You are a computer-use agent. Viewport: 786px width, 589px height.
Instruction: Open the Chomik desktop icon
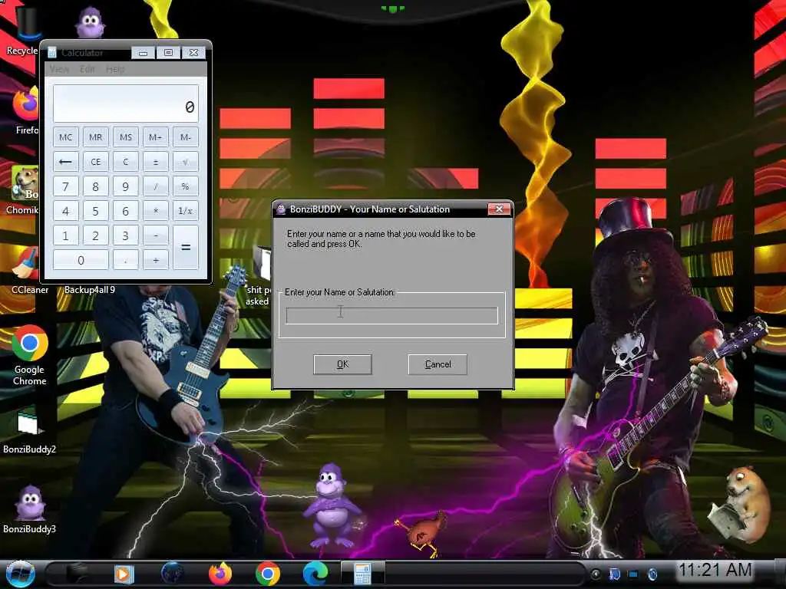[x=22, y=190]
